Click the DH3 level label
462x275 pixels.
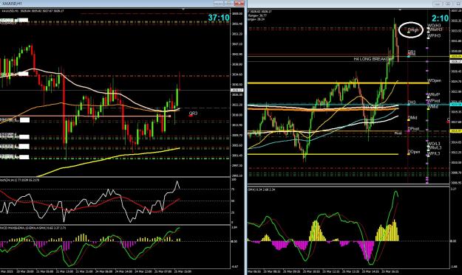[x=412, y=102]
